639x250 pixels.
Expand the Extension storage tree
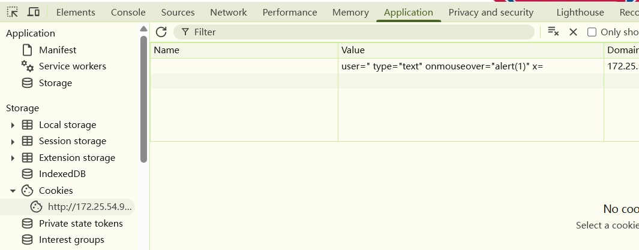pos(13,158)
